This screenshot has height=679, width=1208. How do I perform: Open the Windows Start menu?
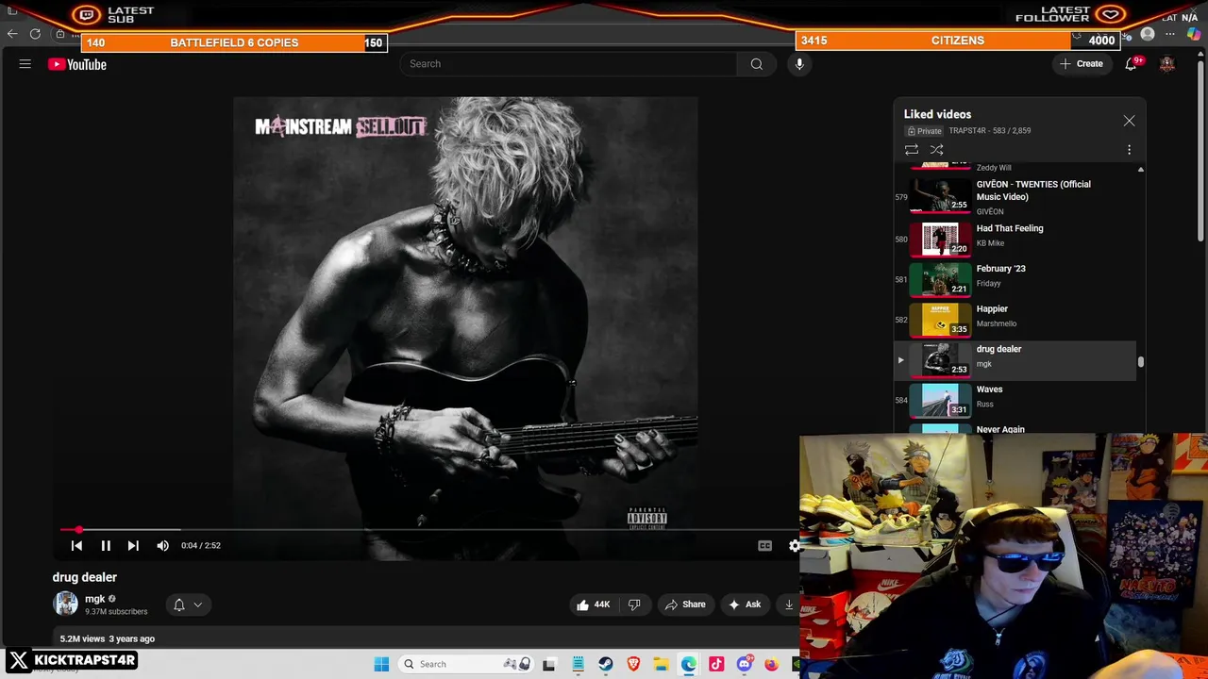click(x=381, y=664)
